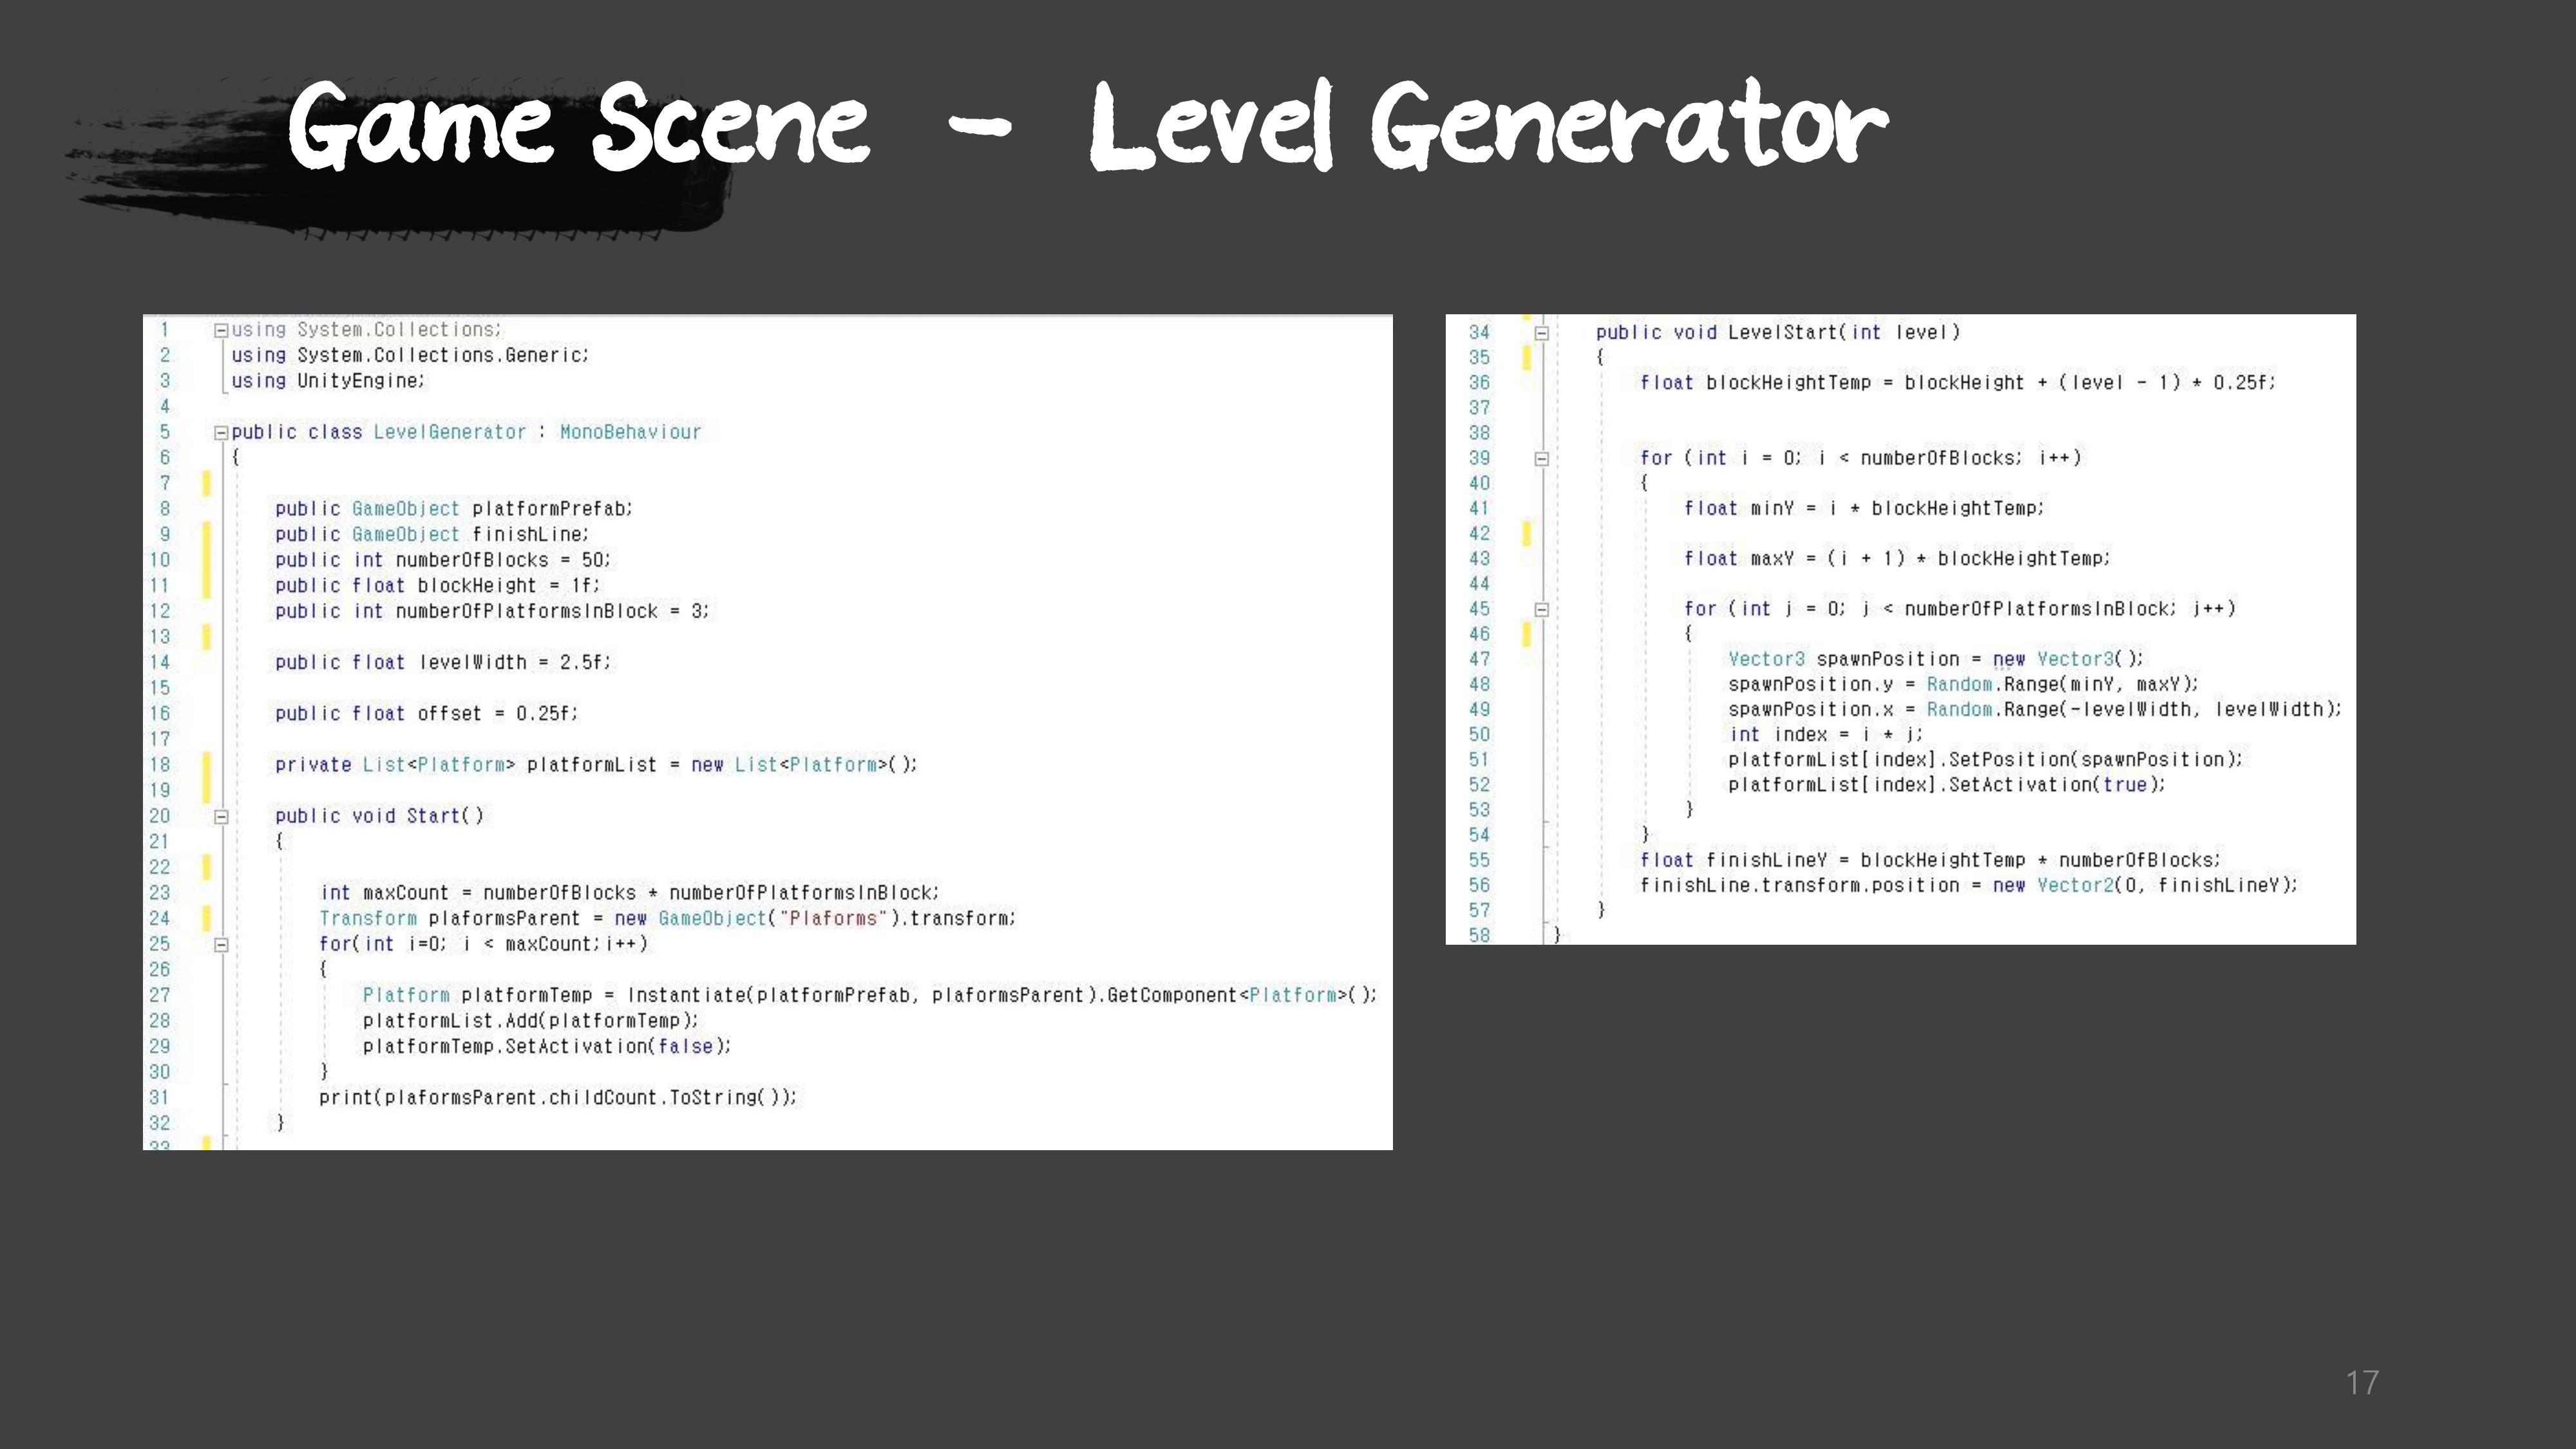Click "platformTemp.SetActivation(false);" on line 29

[x=547, y=1047]
